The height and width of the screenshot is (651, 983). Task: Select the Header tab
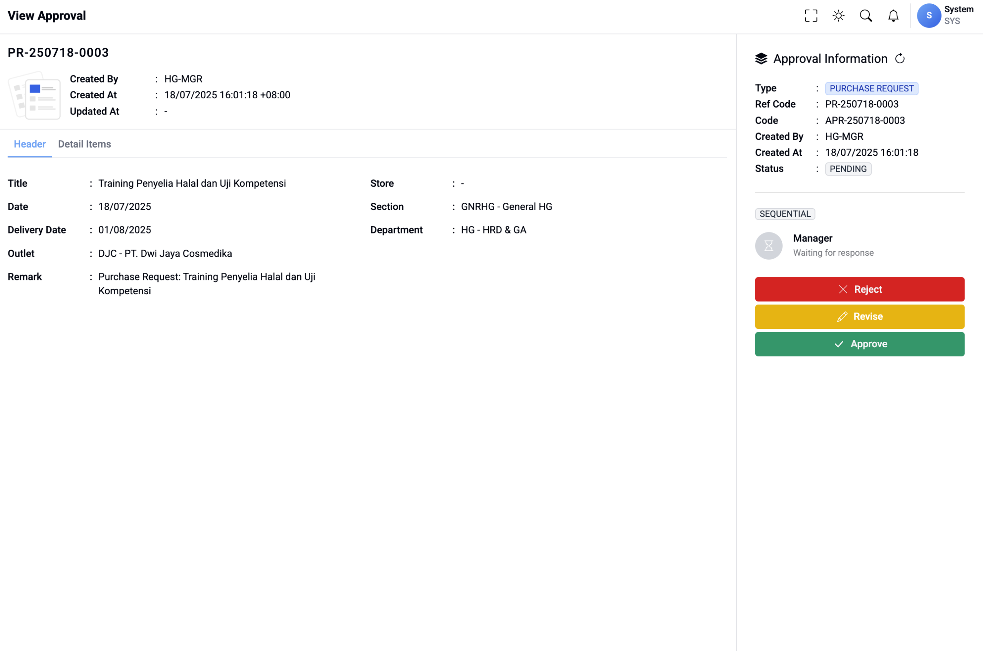(x=30, y=144)
